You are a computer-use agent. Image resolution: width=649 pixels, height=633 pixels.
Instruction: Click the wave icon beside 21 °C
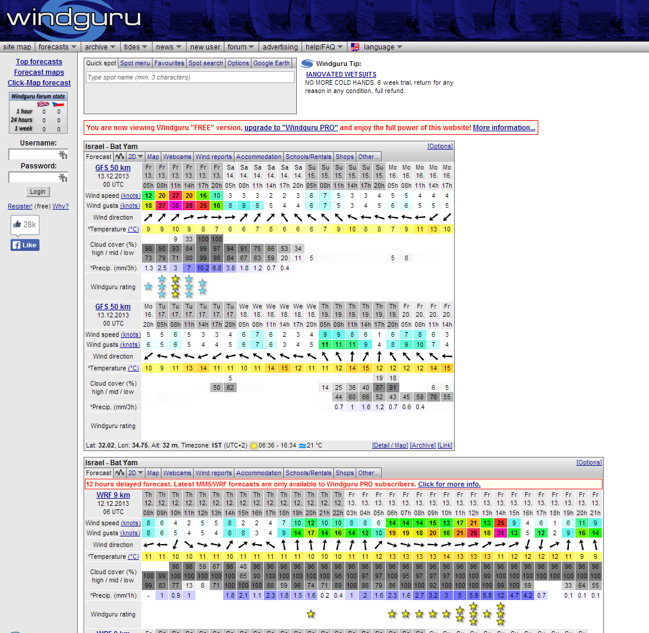(303, 446)
